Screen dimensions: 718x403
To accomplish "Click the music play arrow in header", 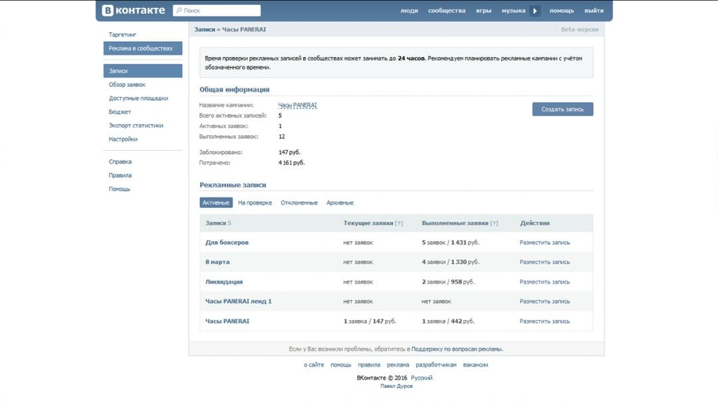I will (535, 11).
